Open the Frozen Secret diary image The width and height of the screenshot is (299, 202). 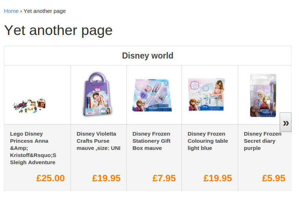[x=263, y=95]
